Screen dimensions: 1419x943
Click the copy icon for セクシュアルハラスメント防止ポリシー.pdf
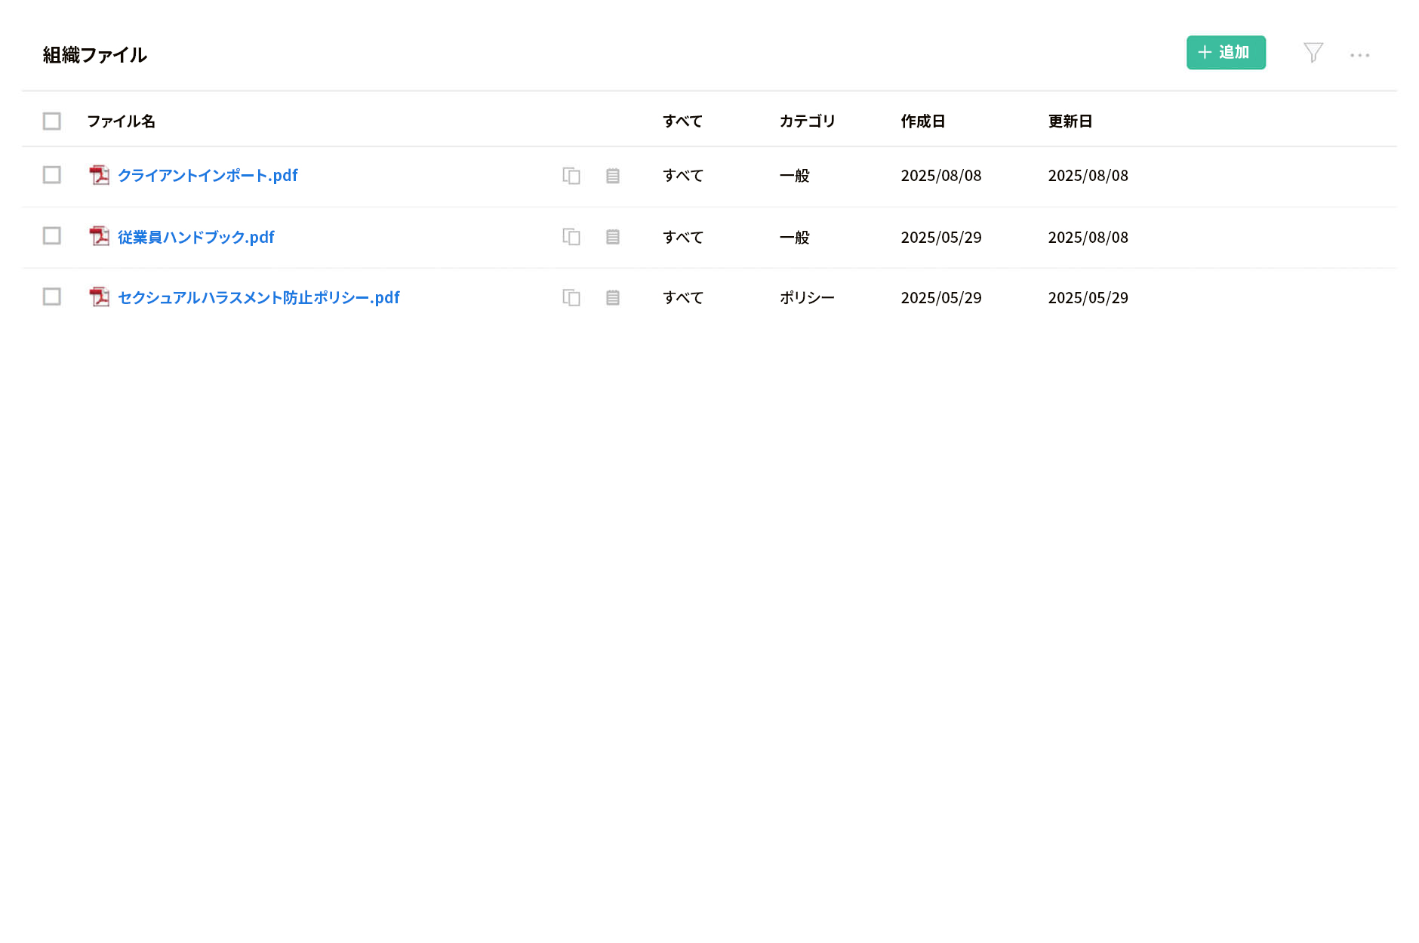(x=571, y=298)
